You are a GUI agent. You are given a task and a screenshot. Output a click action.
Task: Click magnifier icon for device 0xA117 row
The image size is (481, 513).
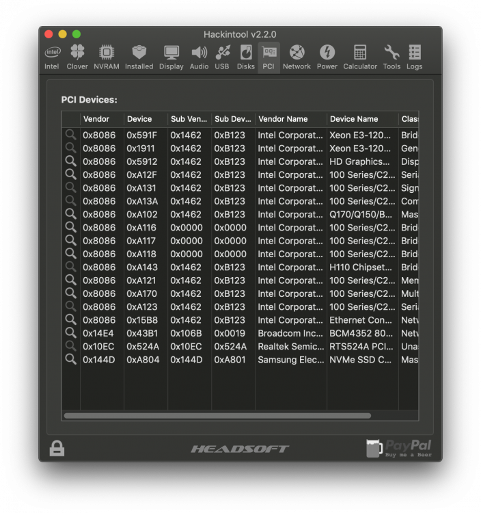click(x=70, y=240)
